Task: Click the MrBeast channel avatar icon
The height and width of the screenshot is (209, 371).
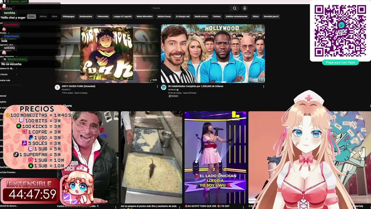Action: (163, 87)
